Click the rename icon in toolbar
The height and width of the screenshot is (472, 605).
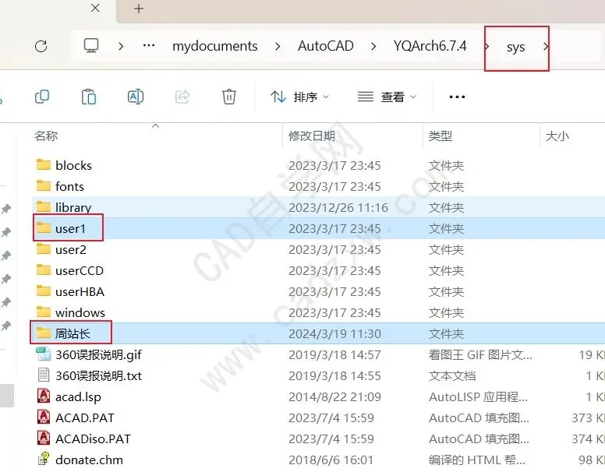point(136,97)
